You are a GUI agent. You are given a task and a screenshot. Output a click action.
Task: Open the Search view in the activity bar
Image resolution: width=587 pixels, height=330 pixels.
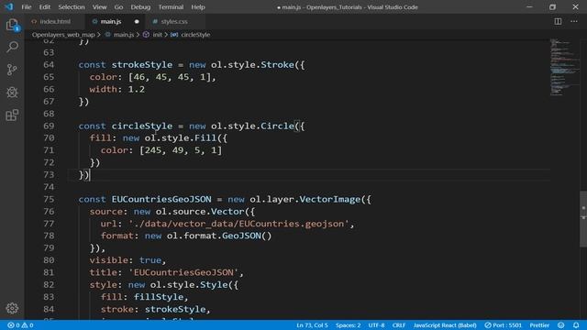point(12,47)
